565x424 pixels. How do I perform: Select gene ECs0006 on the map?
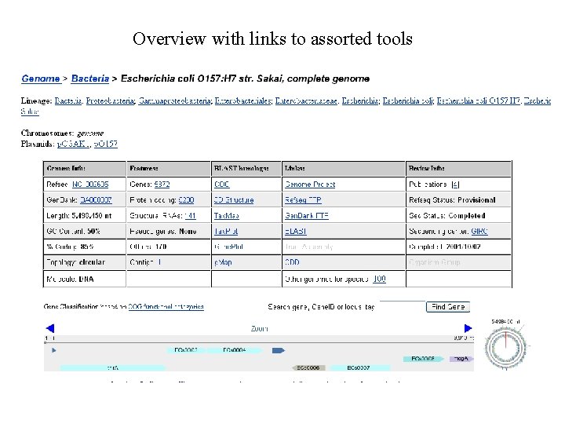click(308, 367)
